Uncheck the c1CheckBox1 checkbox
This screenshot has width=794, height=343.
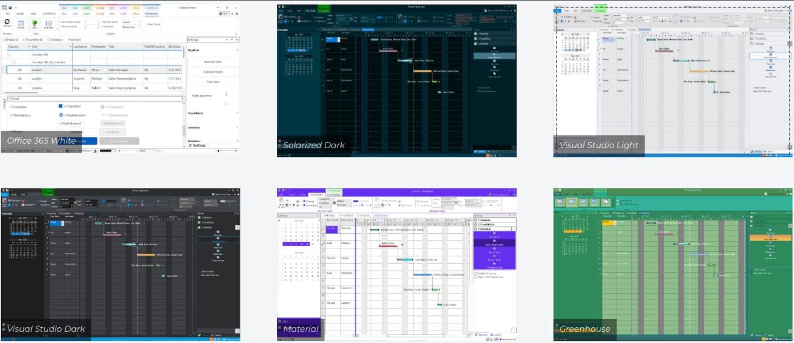pyautogui.click(x=60, y=106)
